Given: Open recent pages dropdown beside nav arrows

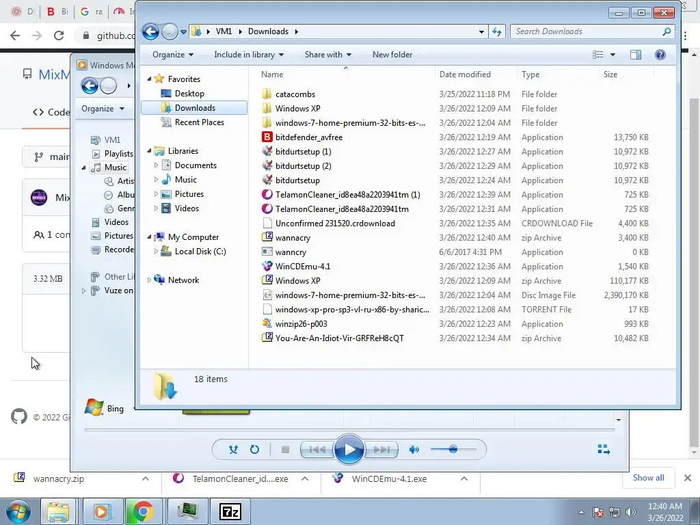Looking at the screenshot, I should [x=183, y=31].
